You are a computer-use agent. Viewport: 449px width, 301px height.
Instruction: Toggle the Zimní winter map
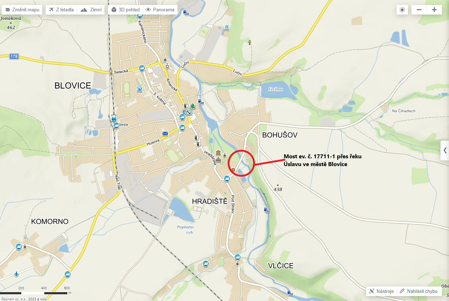91,10
